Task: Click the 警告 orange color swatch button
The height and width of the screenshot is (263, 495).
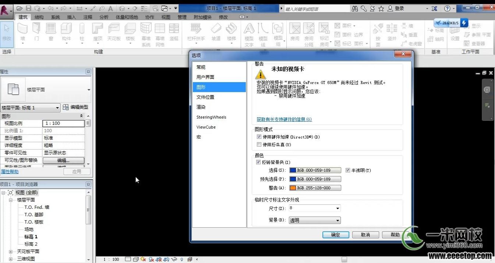Action: (315, 188)
